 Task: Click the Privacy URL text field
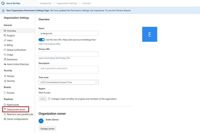(69, 54)
